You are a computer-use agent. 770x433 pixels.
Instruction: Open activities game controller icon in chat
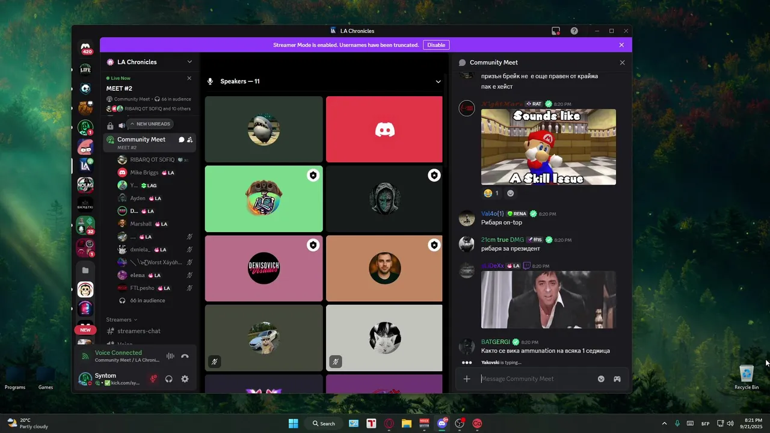click(617, 379)
